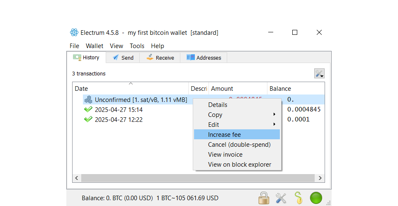Click the unconfirmed transaction cube icon

point(88,100)
